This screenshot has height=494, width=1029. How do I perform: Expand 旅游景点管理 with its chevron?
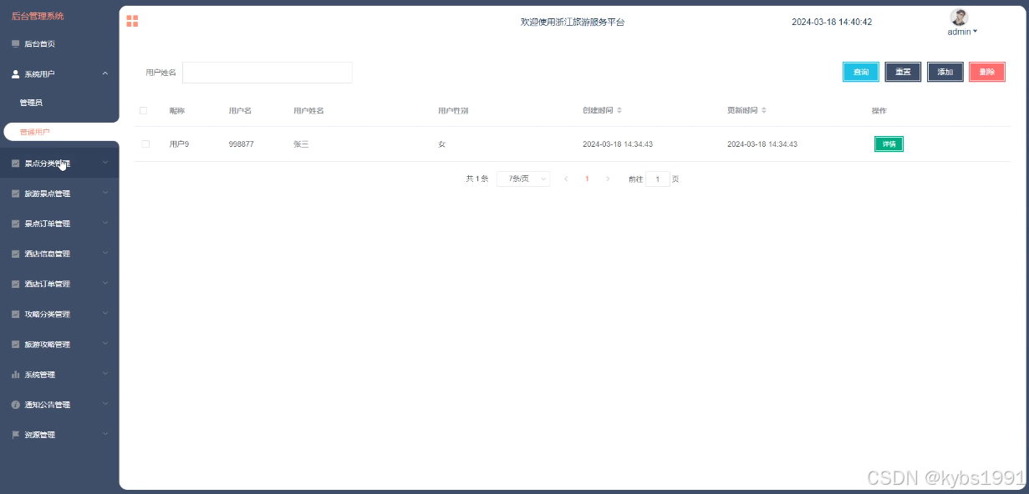click(x=105, y=194)
